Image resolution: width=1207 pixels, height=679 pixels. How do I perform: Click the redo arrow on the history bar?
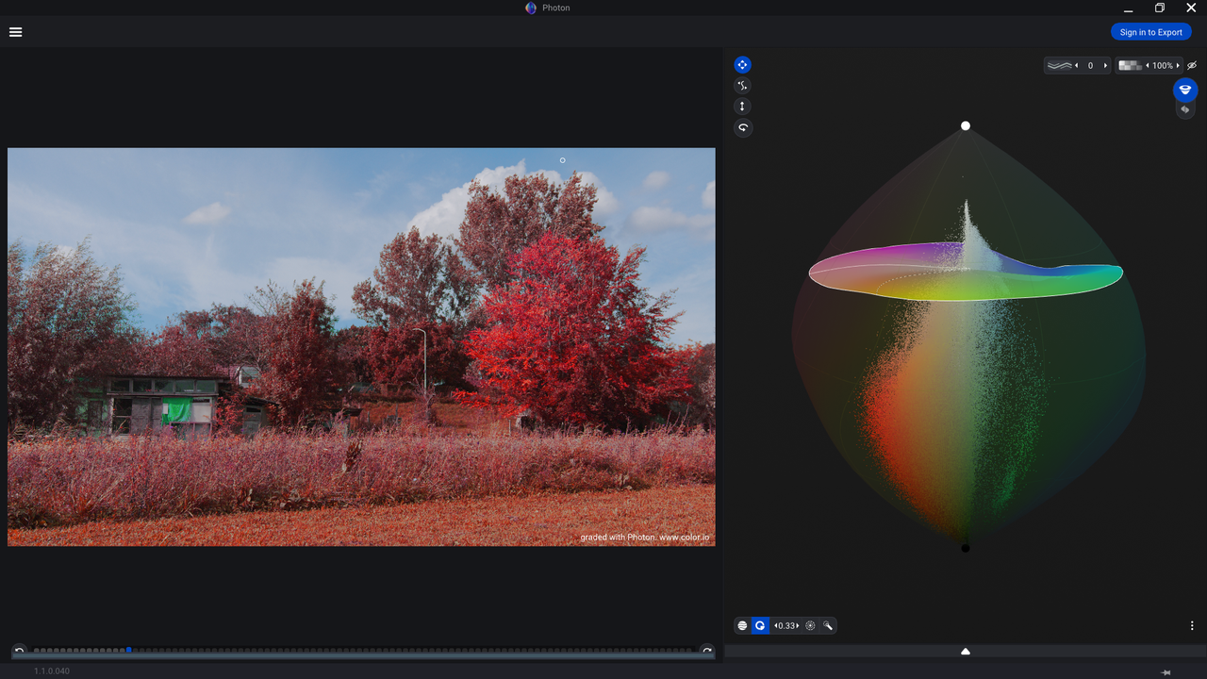(707, 650)
